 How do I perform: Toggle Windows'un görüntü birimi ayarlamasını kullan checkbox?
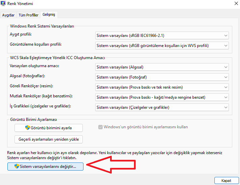100,127
